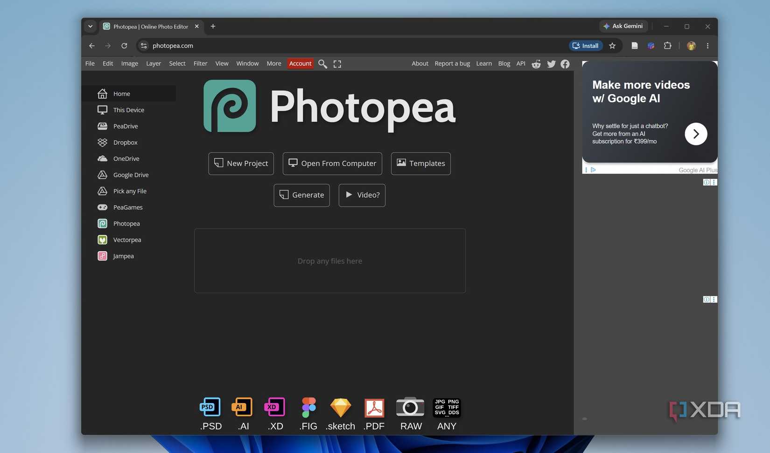Select This Device in the sidebar
This screenshot has width=770, height=453.
click(129, 110)
